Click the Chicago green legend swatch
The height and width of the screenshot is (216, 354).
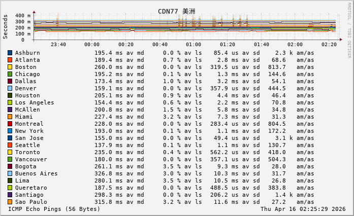[10, 74]
